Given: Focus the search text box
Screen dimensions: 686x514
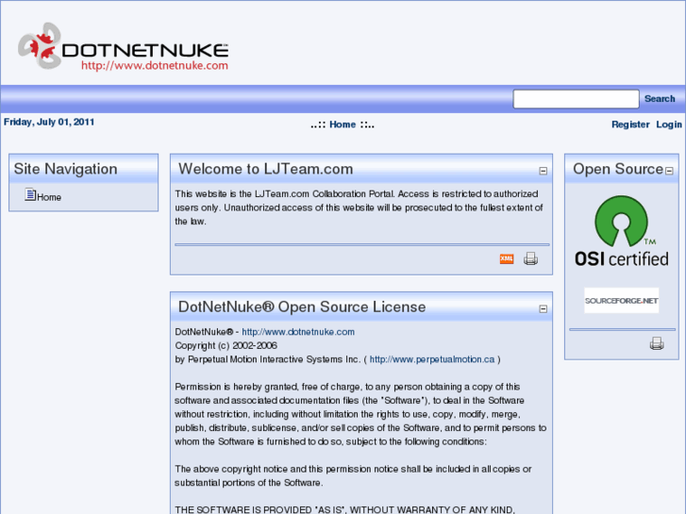Looking at the screenshot, I should [576, 99].
